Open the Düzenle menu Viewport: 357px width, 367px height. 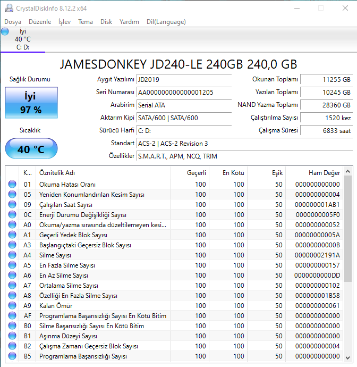pyautogui.click(x=40, y=22)
